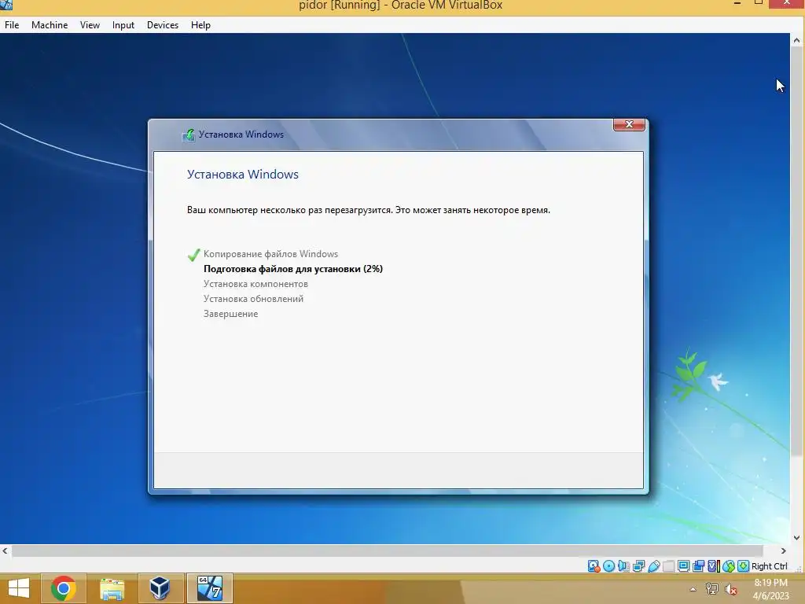Click the greyed shared folders icon in status bar
This screenshot has height=604, width=805.
point(668,566)
